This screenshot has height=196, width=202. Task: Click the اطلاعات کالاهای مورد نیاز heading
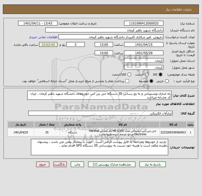click(175, 104)
